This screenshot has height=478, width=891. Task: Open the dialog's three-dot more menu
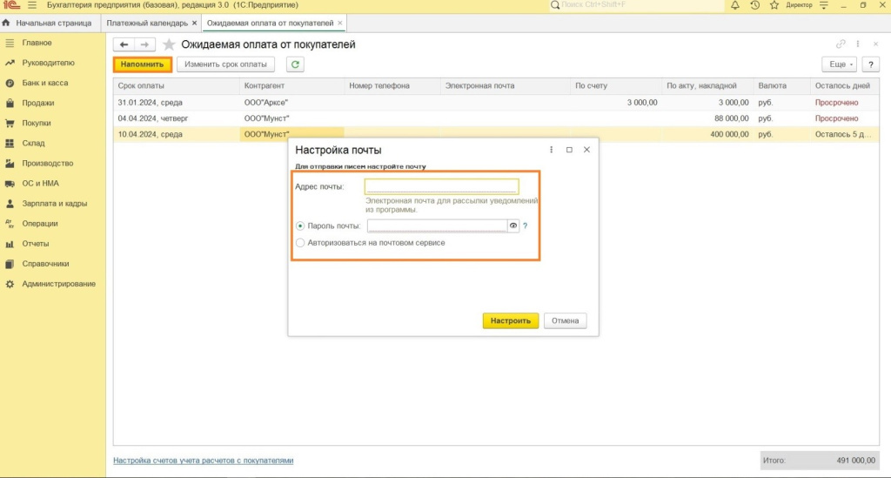552,150
